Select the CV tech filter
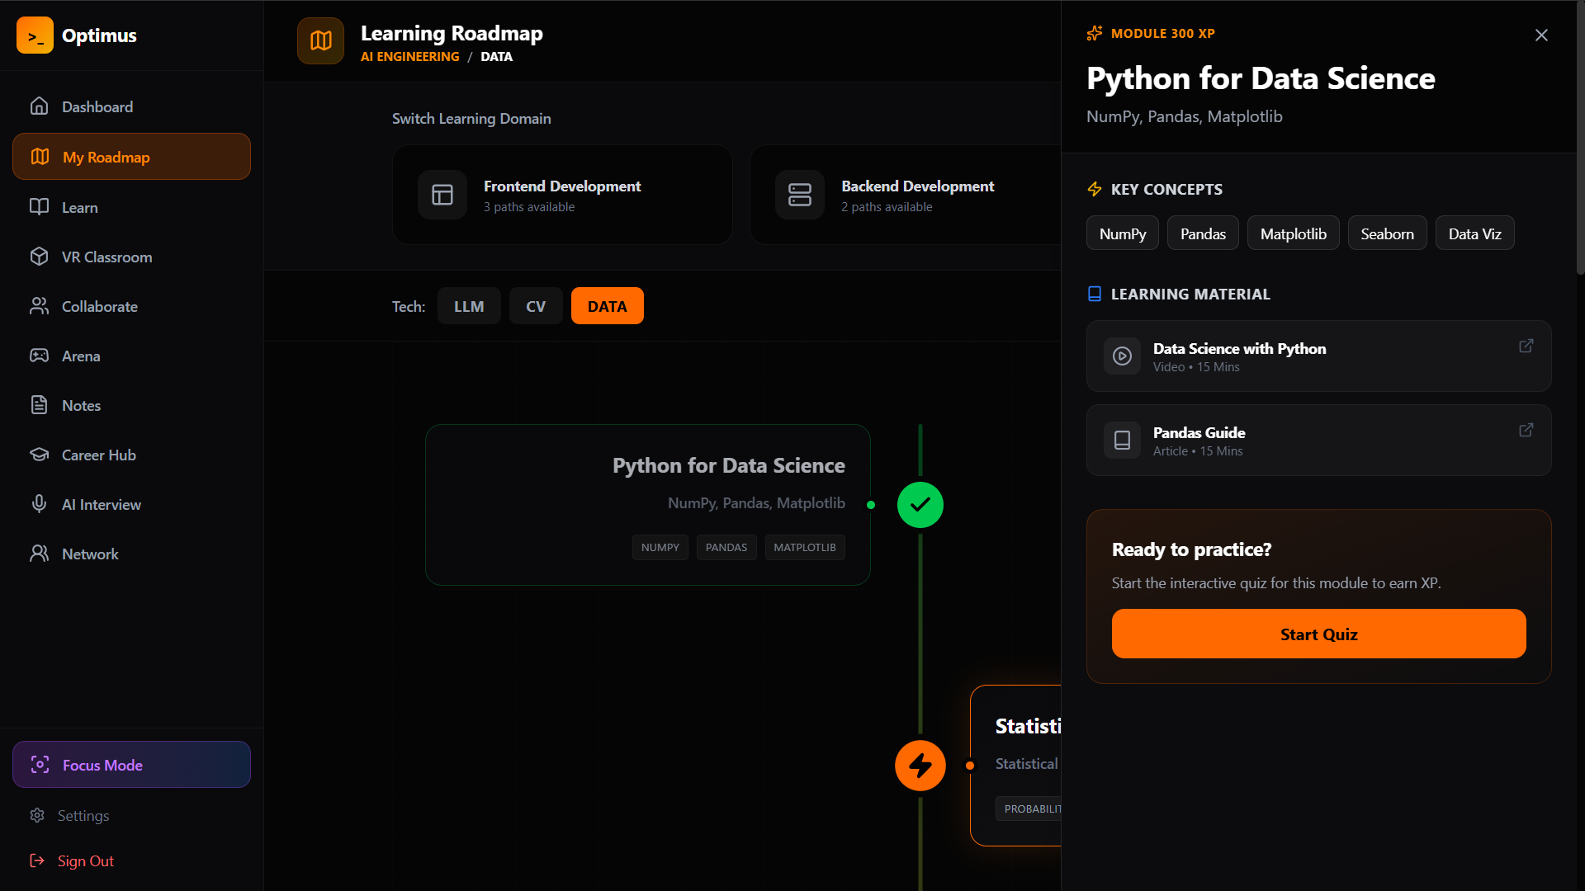1585x891 pixels. click(536, 306)
